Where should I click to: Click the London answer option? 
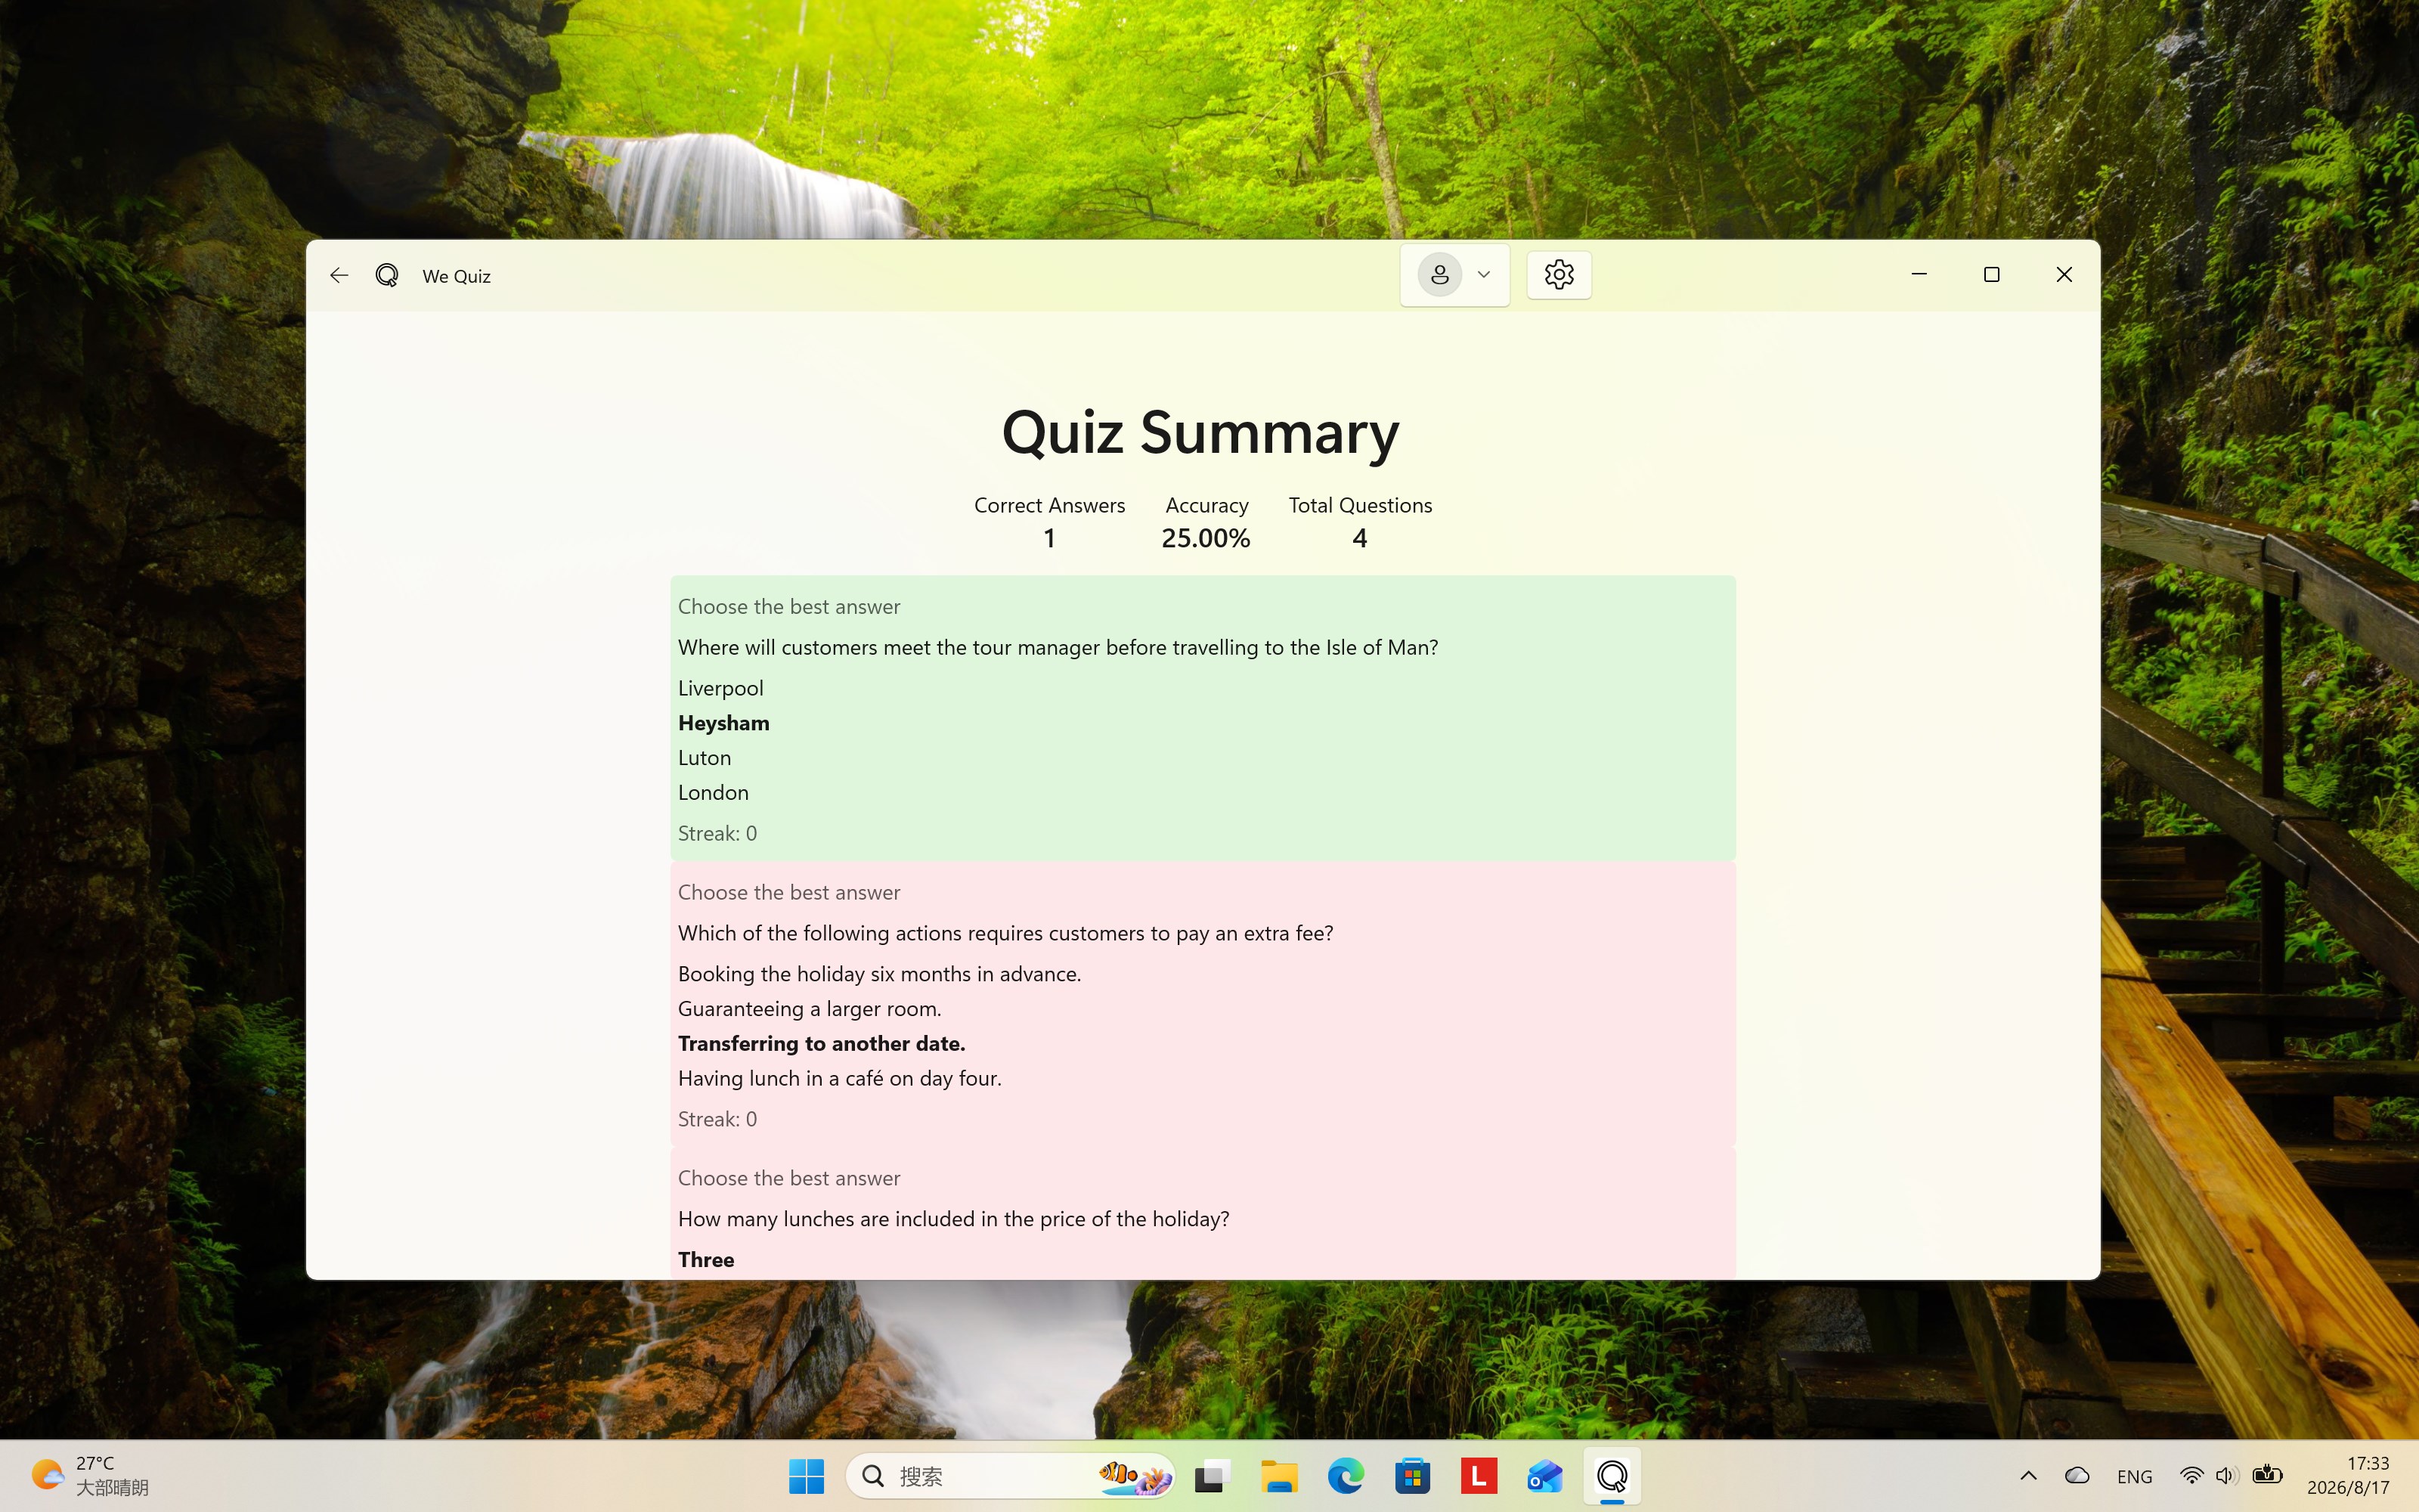pos(714,793)
